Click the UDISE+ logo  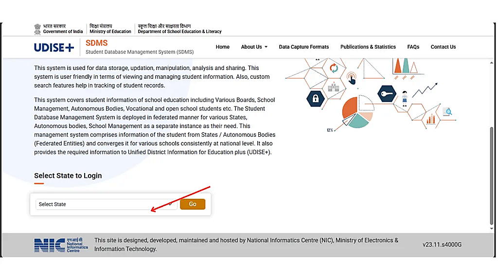tap(54, 47)
